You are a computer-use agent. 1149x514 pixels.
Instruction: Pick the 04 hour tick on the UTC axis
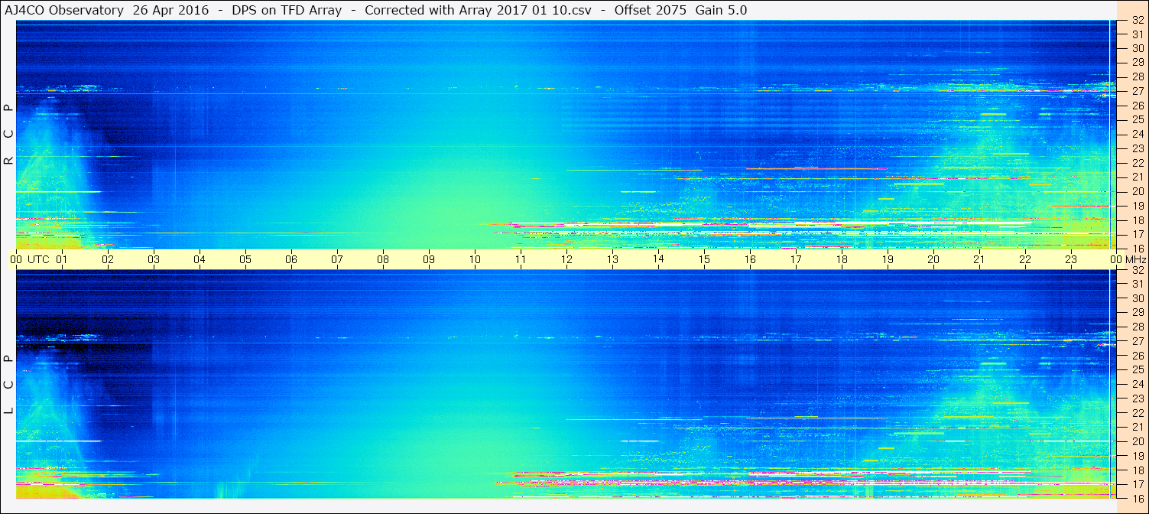click(x=200, y=259)
